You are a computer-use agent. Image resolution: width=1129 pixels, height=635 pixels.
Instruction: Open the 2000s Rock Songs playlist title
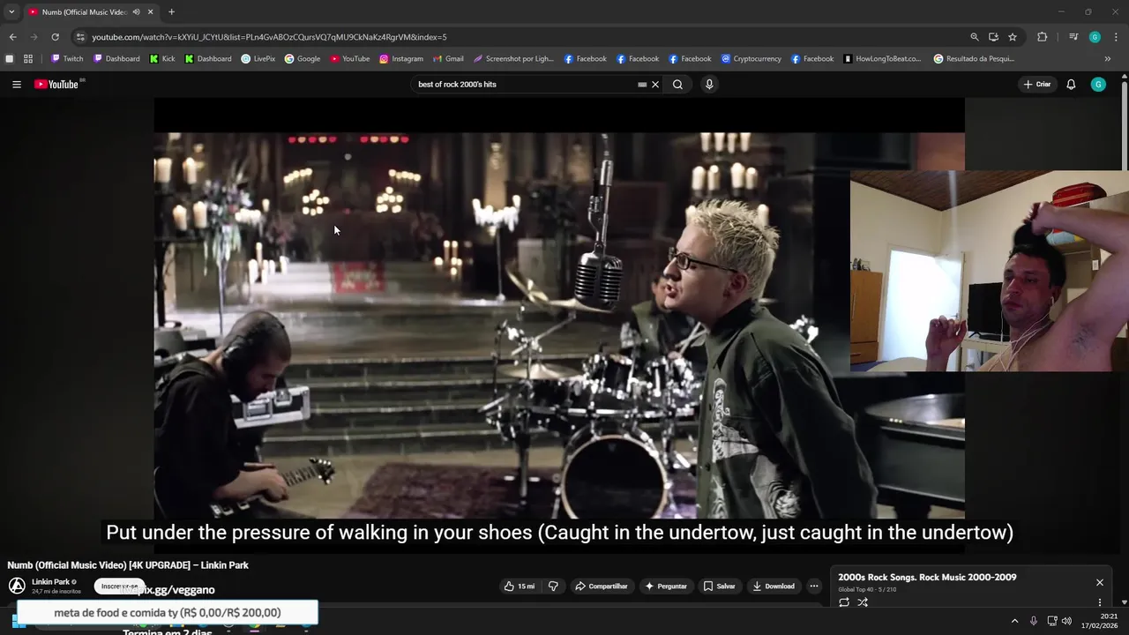(927, 578)
